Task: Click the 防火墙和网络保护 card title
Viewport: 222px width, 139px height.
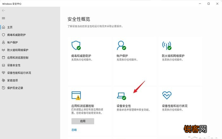Action: coord(173,56)
